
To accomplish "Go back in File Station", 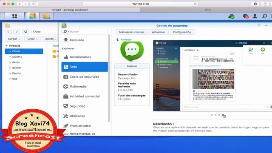I will click(8, 31).
